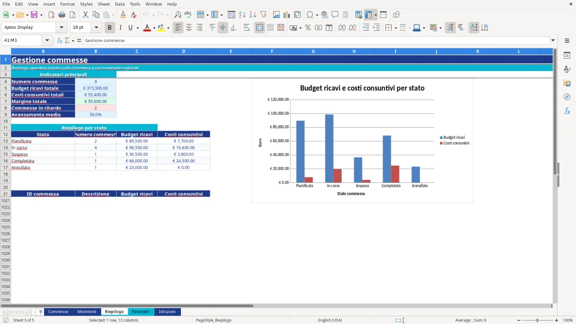Open Font Name dropdown arrow
Viewport: 576px width, 324px height.
61,28
